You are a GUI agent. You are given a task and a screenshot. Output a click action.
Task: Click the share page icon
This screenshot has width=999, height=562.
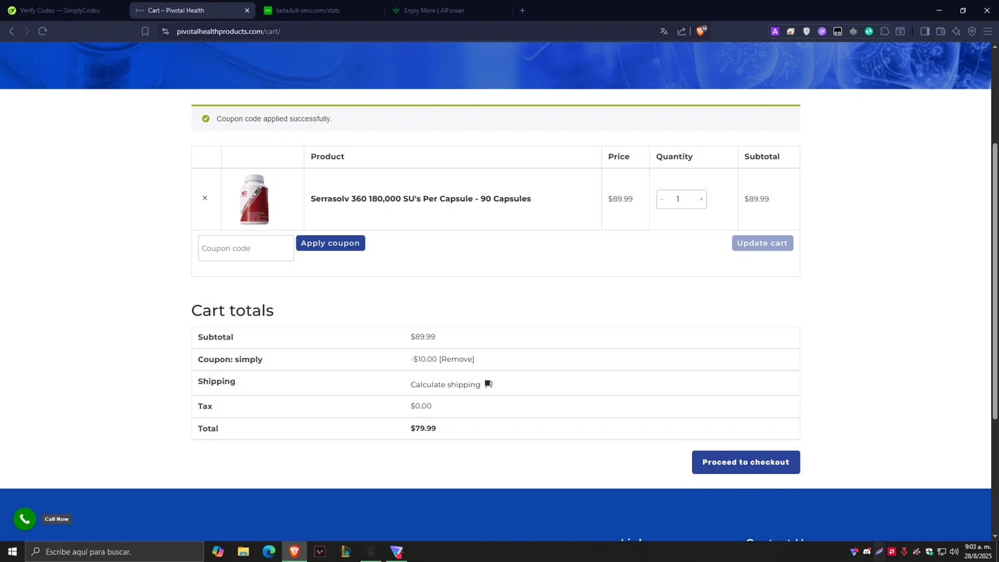[681, 31]
